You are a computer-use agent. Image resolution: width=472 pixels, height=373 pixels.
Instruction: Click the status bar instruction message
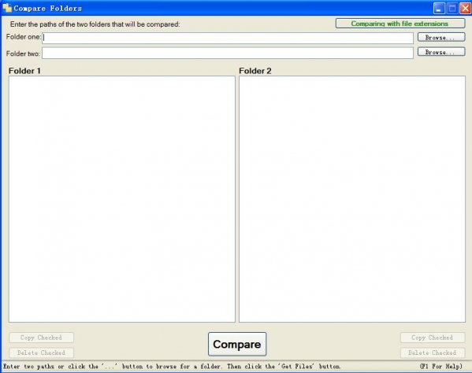click(x=172, y=367)
